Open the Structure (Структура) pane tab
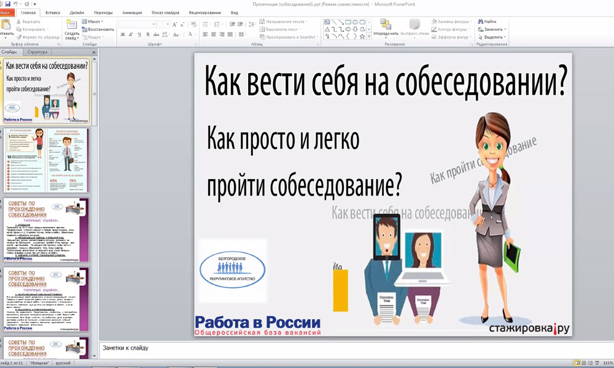Screen dimensions: 614x368 coord(38,53)
